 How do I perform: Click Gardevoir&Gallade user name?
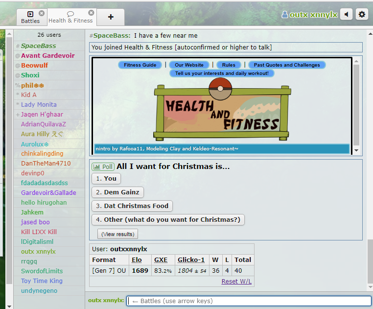(x=49, y=192)
